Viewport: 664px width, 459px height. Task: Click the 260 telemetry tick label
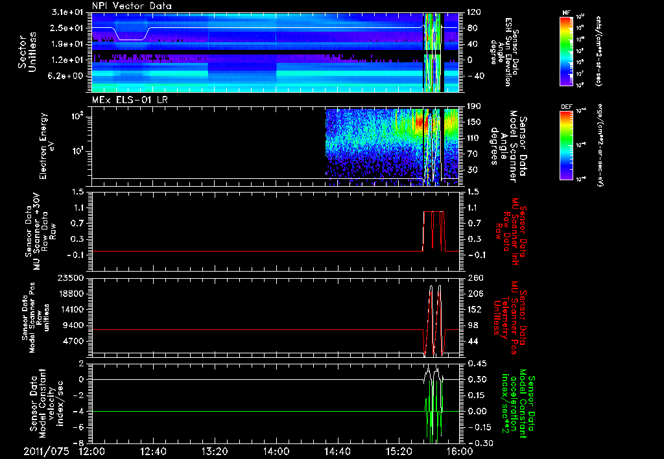click(474, 277)
